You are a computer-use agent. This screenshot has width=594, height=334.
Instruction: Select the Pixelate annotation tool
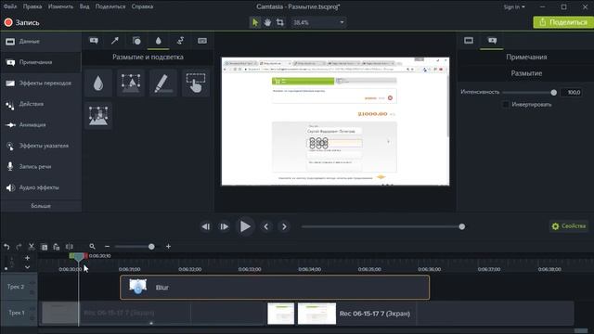[98, 115]
